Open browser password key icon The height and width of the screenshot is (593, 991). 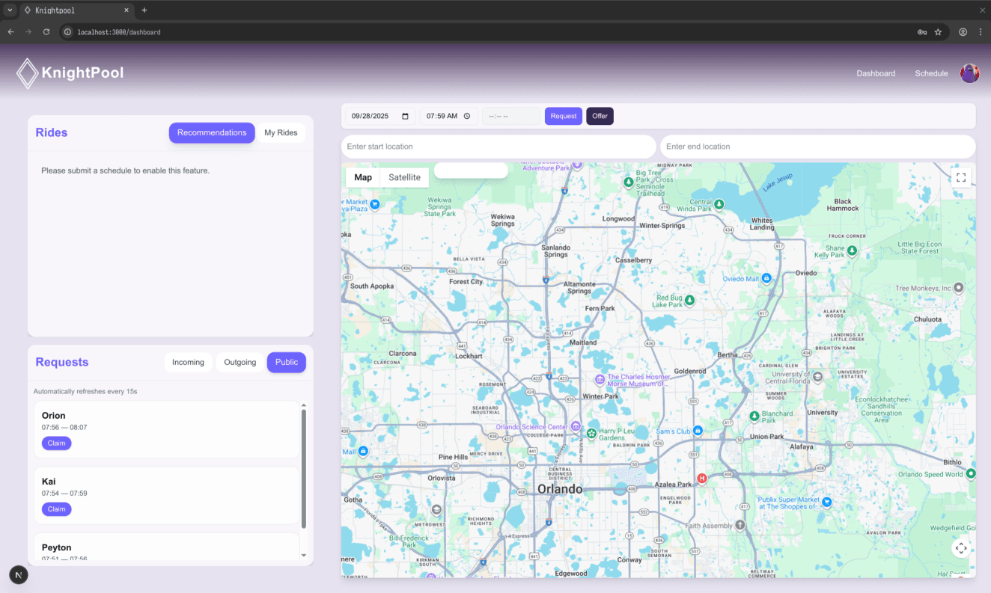coord(922,32)
